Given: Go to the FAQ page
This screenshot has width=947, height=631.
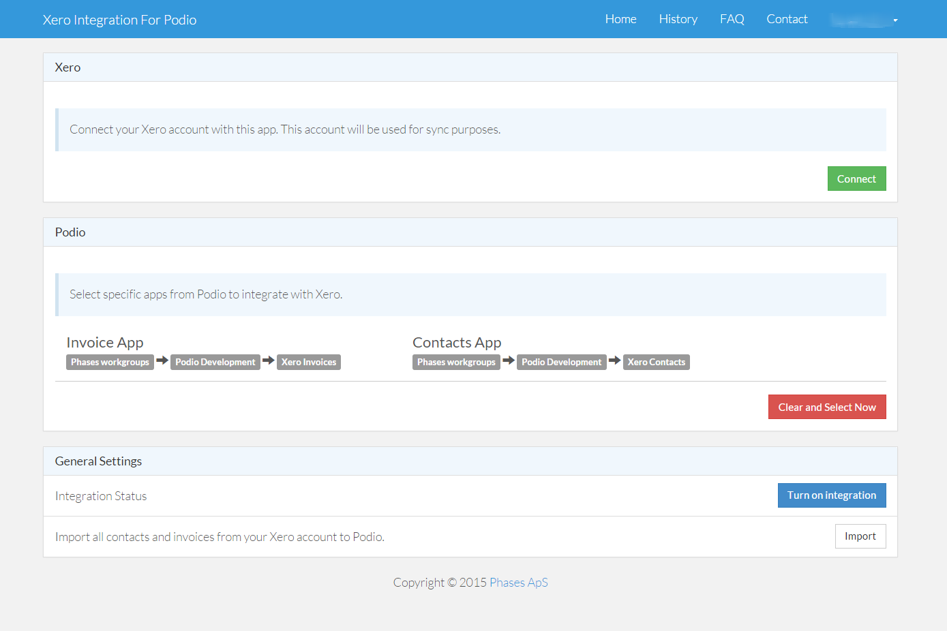Looking at the screenshot, I should (732, 19).
